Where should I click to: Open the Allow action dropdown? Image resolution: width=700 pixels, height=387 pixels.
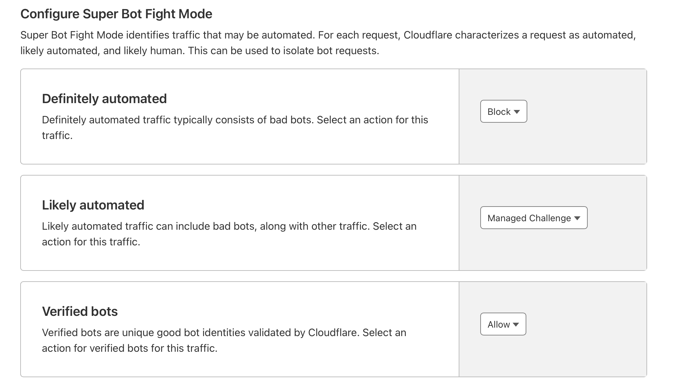click(x=503, y=324)
